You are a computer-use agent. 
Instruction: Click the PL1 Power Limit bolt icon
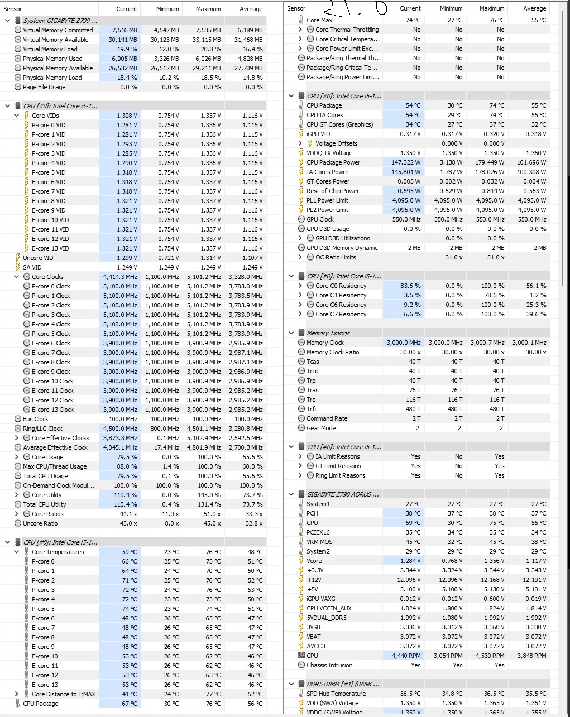pyautogui.click(x=301, y=200)
